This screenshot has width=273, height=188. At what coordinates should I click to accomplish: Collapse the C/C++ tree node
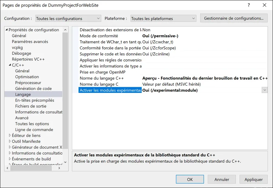tap(10, 65)
